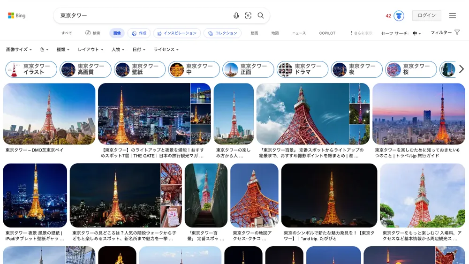Screen dimensions: 469x264
Task: Open the COPILOT tab
Action: point(327,33)
